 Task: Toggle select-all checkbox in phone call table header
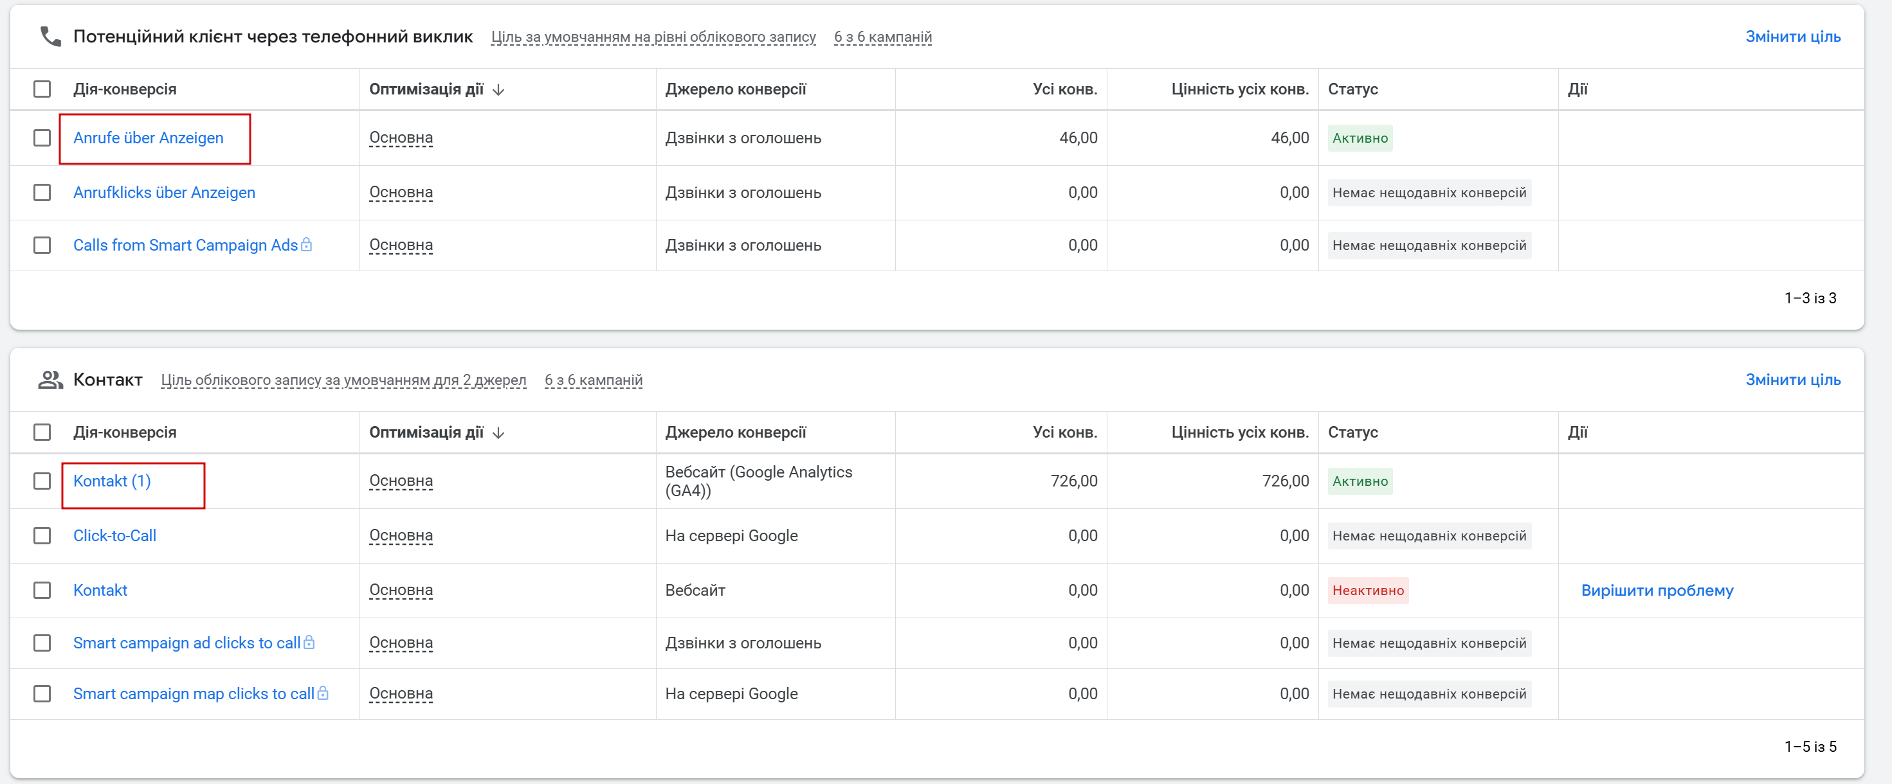coord(42,89)
